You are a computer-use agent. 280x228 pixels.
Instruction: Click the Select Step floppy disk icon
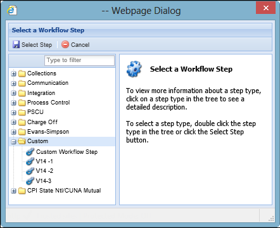pos(16,44)
